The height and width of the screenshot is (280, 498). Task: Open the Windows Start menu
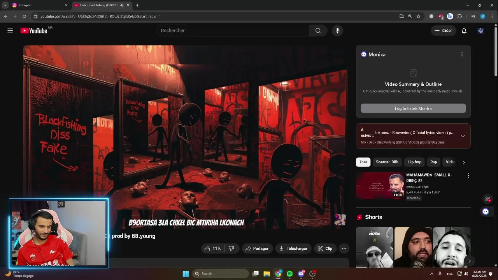(x=186, y=274)
